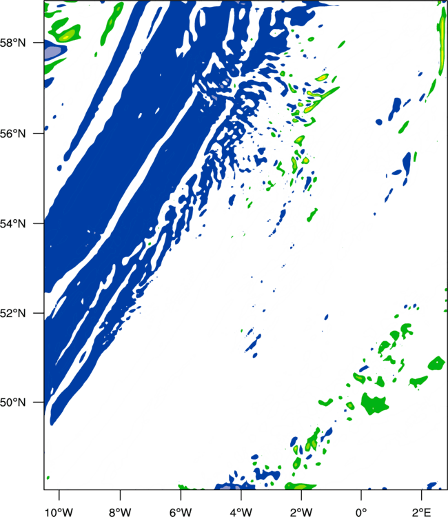Click the 0° longitude label
This screenshot has width=448, height=517.
(x=361, y=512)
